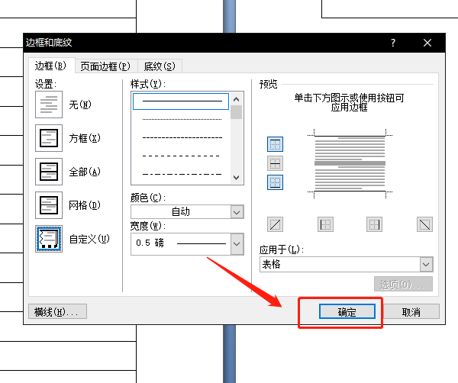Pick the 网格 (Grid) border setting icon
The width and height of the screenshot is (458, 383).
(x=49, y=205)
